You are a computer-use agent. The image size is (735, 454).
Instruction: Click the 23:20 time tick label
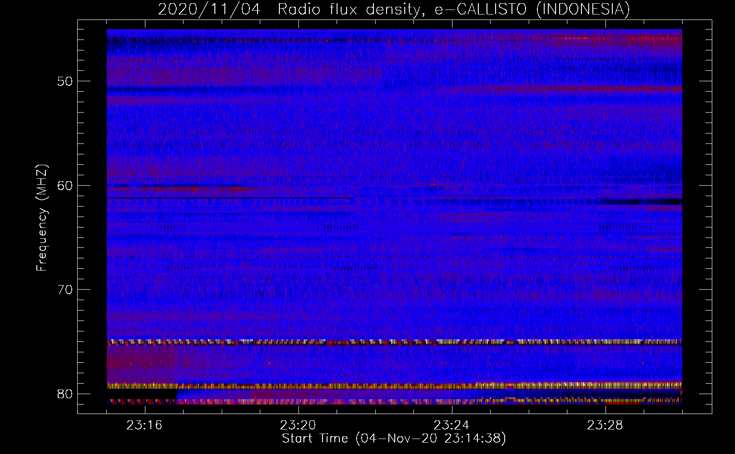[x=298, y=425]
